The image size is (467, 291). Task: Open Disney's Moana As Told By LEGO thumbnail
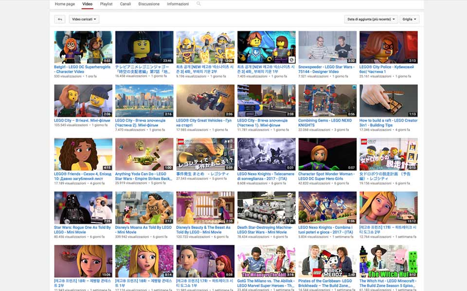coord(144,208)
